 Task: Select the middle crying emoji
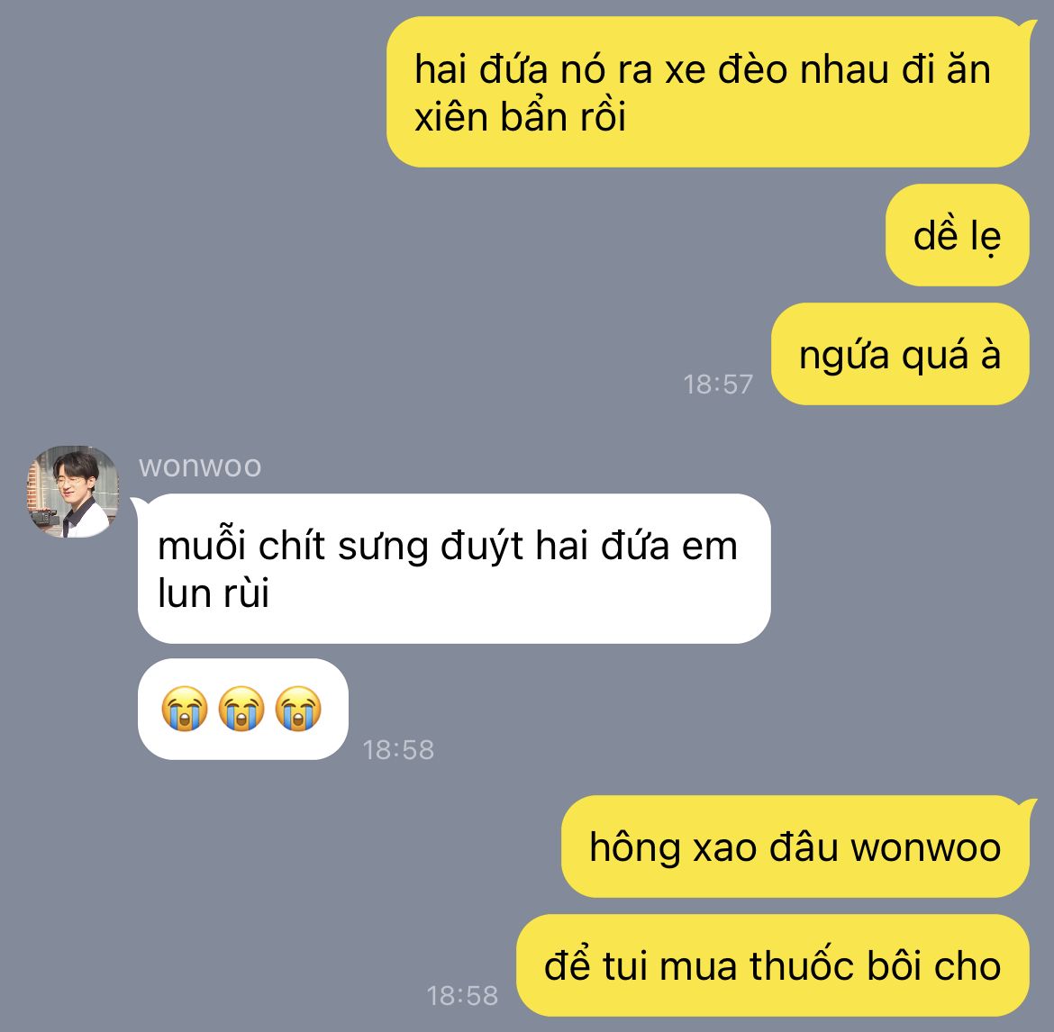pos(241,708)
